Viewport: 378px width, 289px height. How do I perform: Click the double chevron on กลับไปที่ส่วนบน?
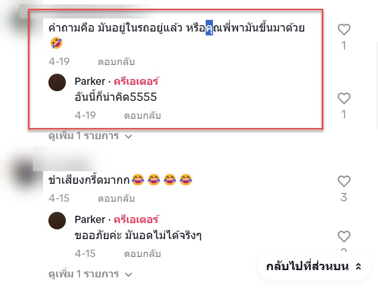[358, 267]
